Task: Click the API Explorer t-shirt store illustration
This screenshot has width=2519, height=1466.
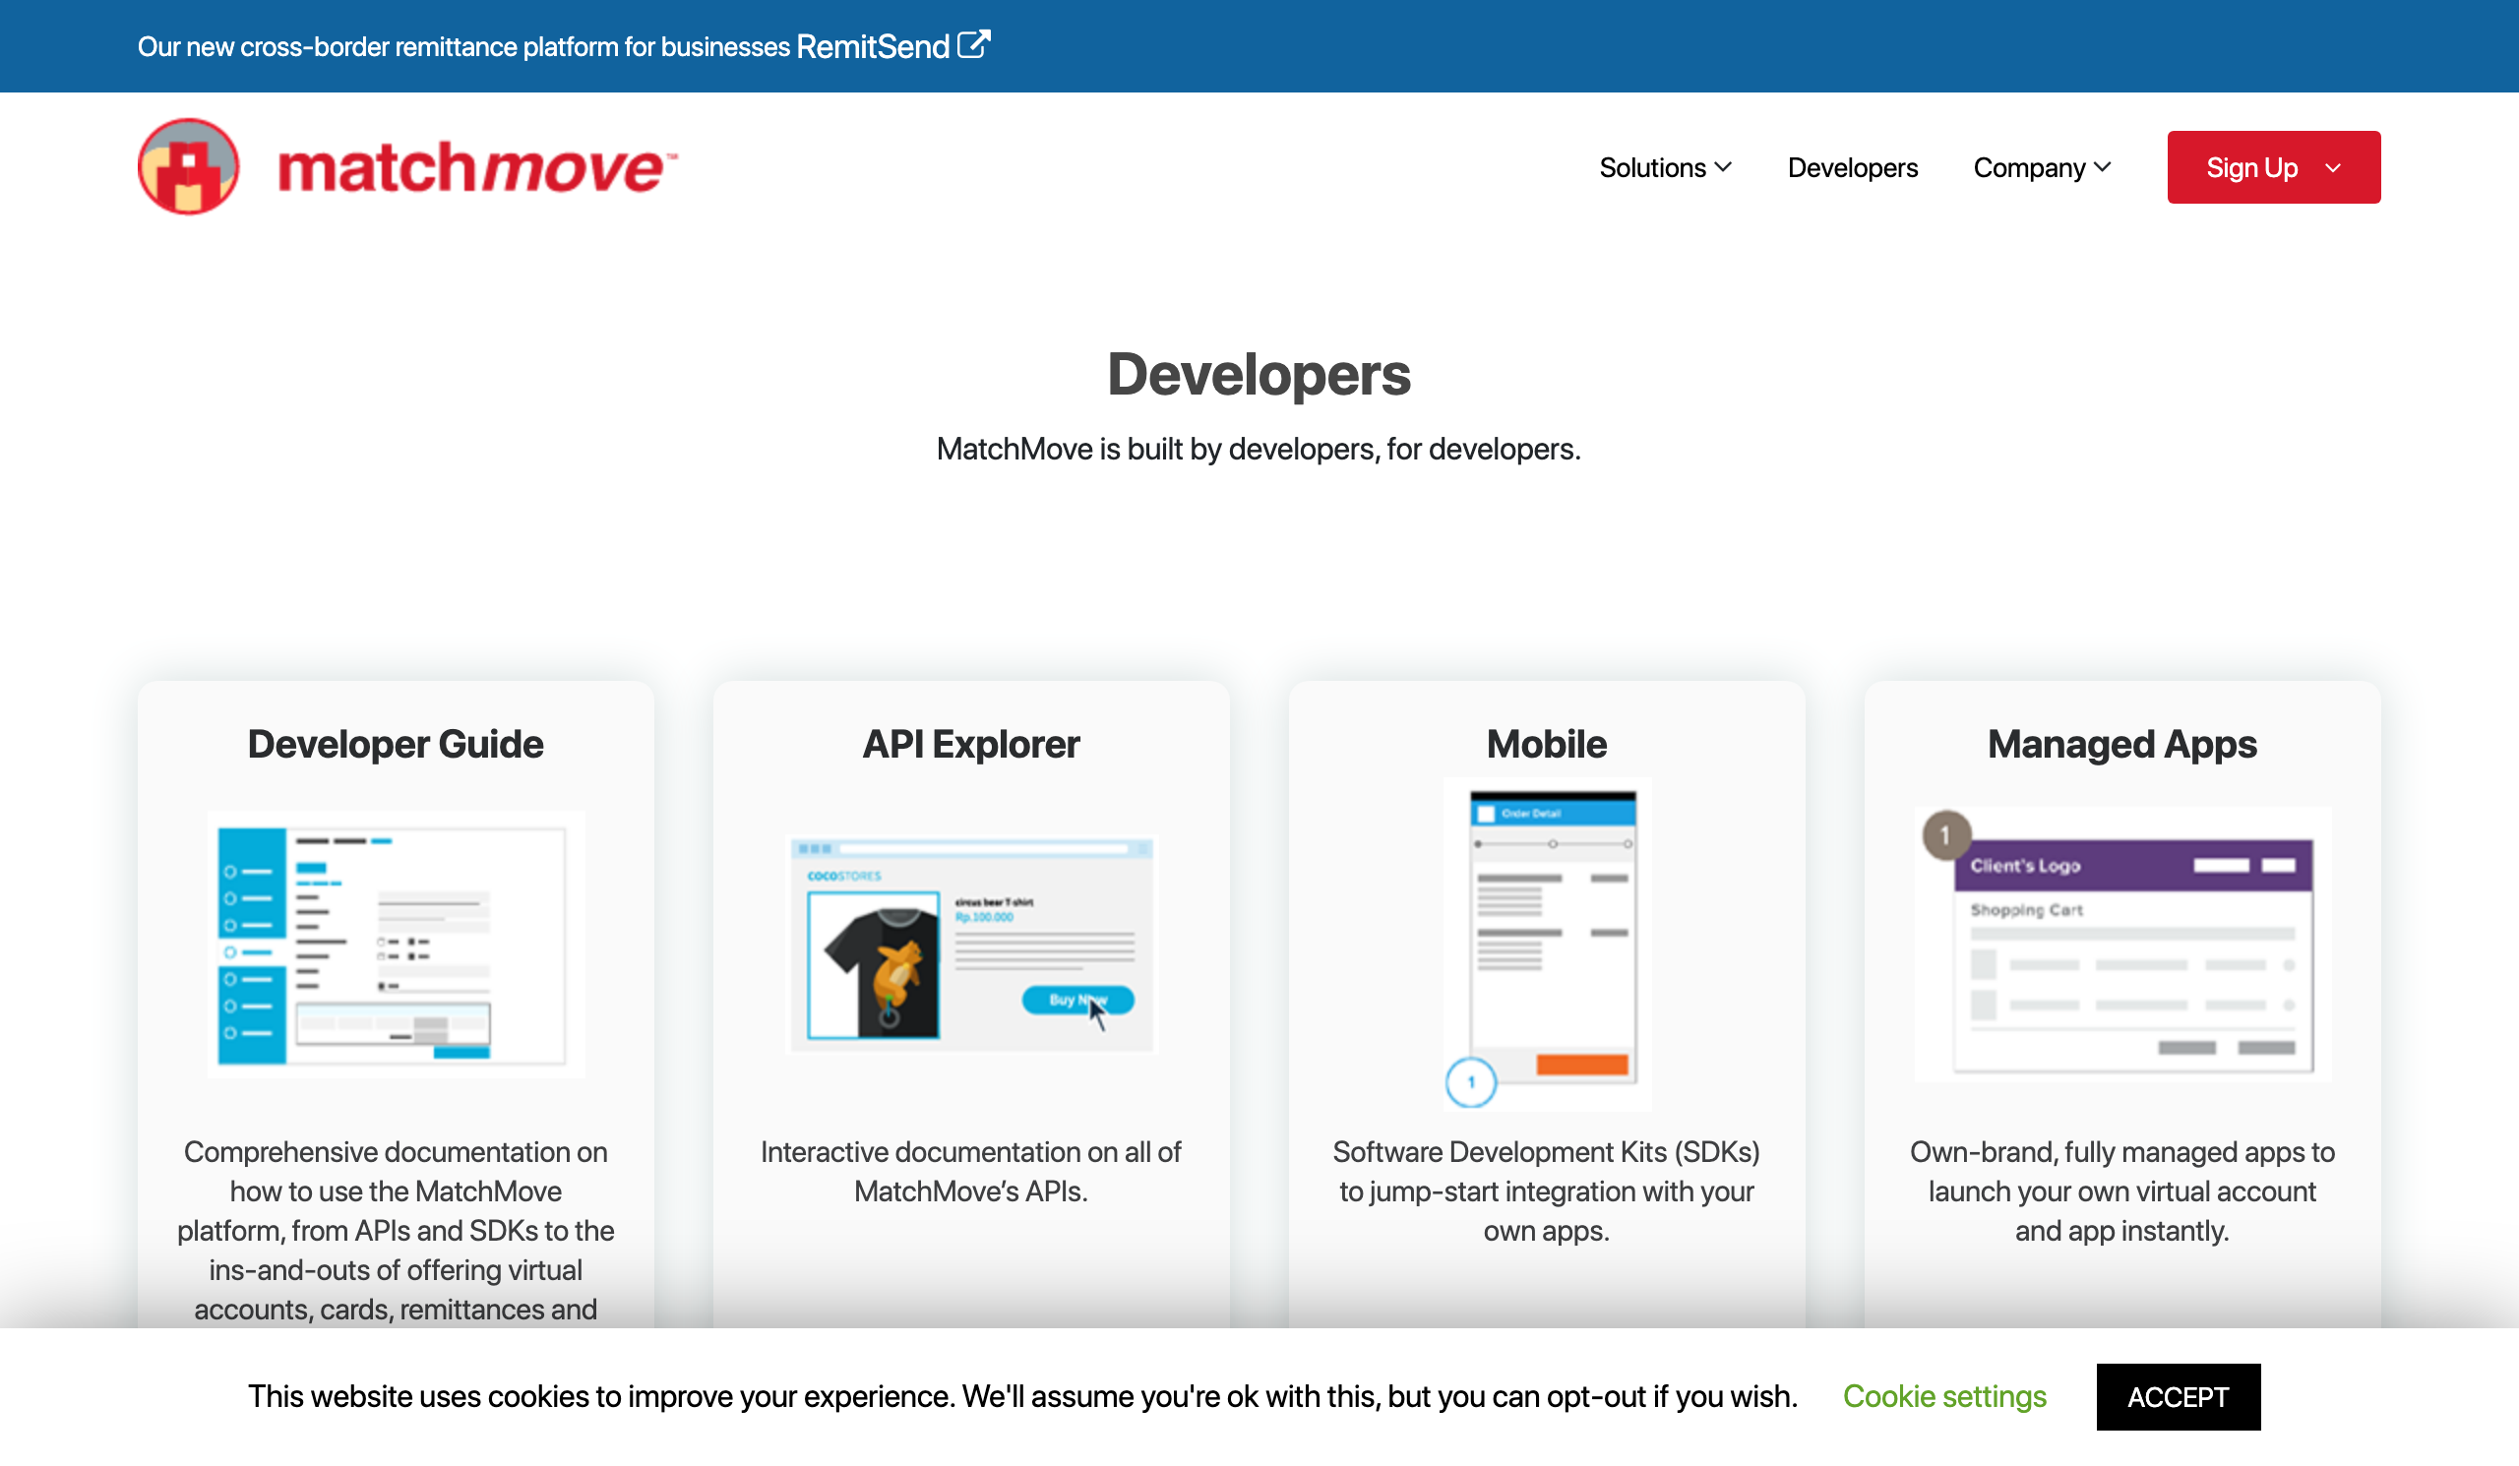Action: coord(970,945)
